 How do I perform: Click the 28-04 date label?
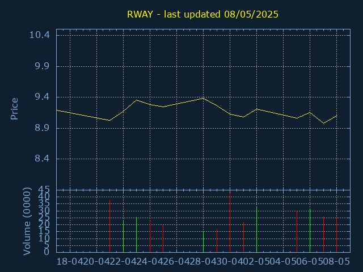click(x=203, y=262)
